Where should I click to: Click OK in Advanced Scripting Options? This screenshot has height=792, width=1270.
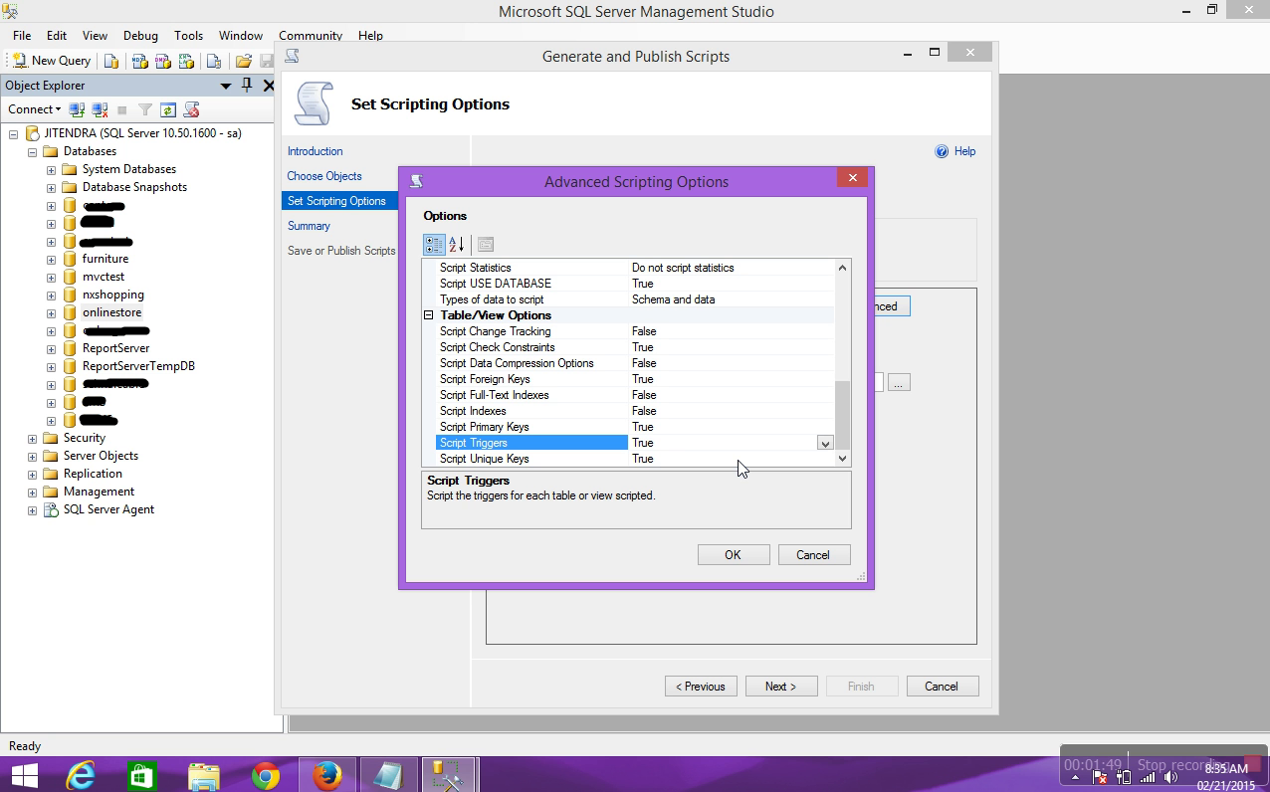[x=734, y=555]
